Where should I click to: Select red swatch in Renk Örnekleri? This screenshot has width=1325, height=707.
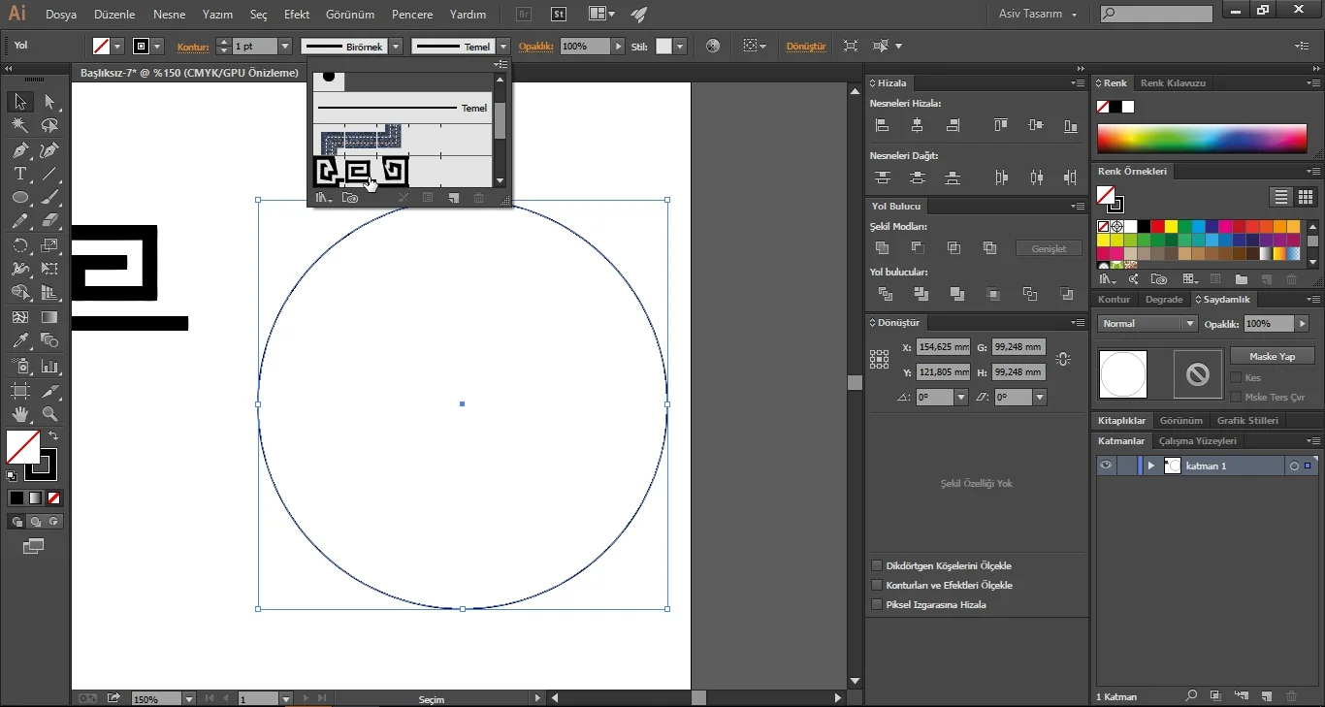pos(1157,227)
